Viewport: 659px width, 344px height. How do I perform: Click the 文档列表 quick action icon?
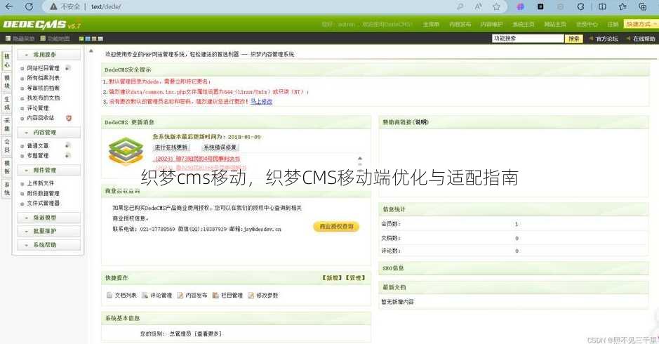(x=109, y=296)
